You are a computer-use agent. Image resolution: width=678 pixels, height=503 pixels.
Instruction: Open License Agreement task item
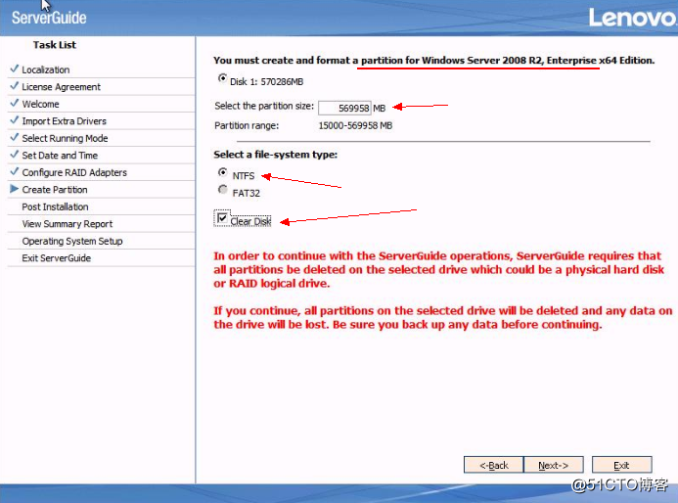click(61, 87)
